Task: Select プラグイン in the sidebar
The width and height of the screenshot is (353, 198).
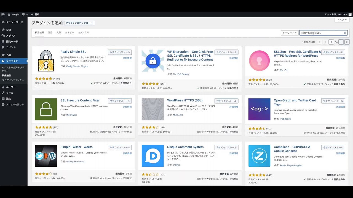Action: (x=14, y=61)
